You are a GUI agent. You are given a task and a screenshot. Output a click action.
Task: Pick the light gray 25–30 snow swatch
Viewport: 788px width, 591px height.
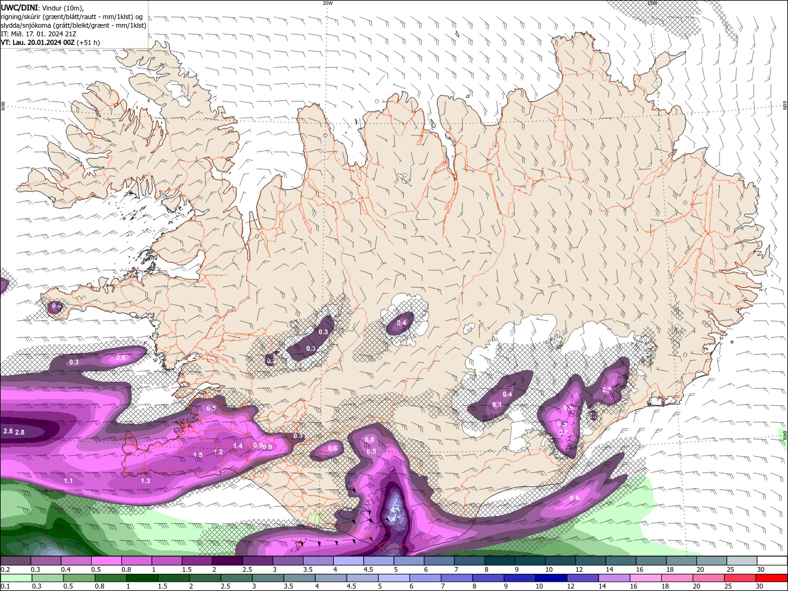coord(741,561)
